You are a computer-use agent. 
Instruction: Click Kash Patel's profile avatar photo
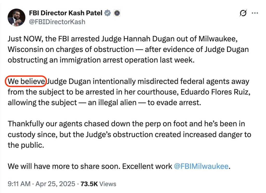(x=17, y=17)
